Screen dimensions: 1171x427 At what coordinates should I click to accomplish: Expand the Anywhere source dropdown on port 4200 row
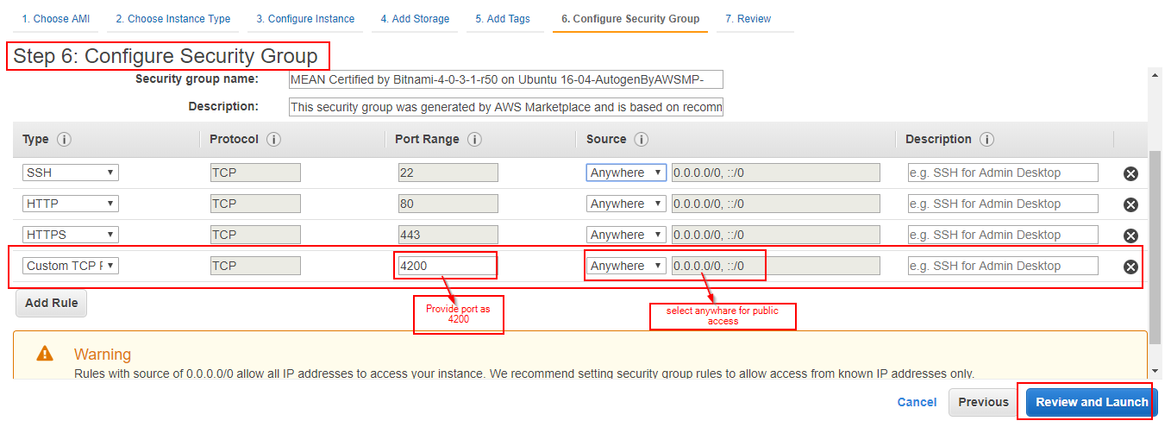(x=626, y=266)
